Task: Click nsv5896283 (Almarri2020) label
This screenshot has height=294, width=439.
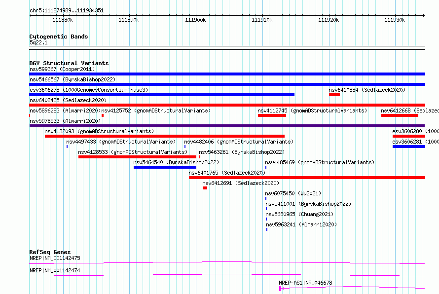Action: pyautogui.click(x=65, y=110)
